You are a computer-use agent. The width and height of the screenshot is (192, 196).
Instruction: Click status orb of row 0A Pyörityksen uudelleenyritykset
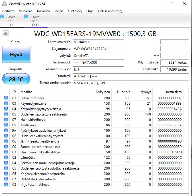tap(6, 130)
